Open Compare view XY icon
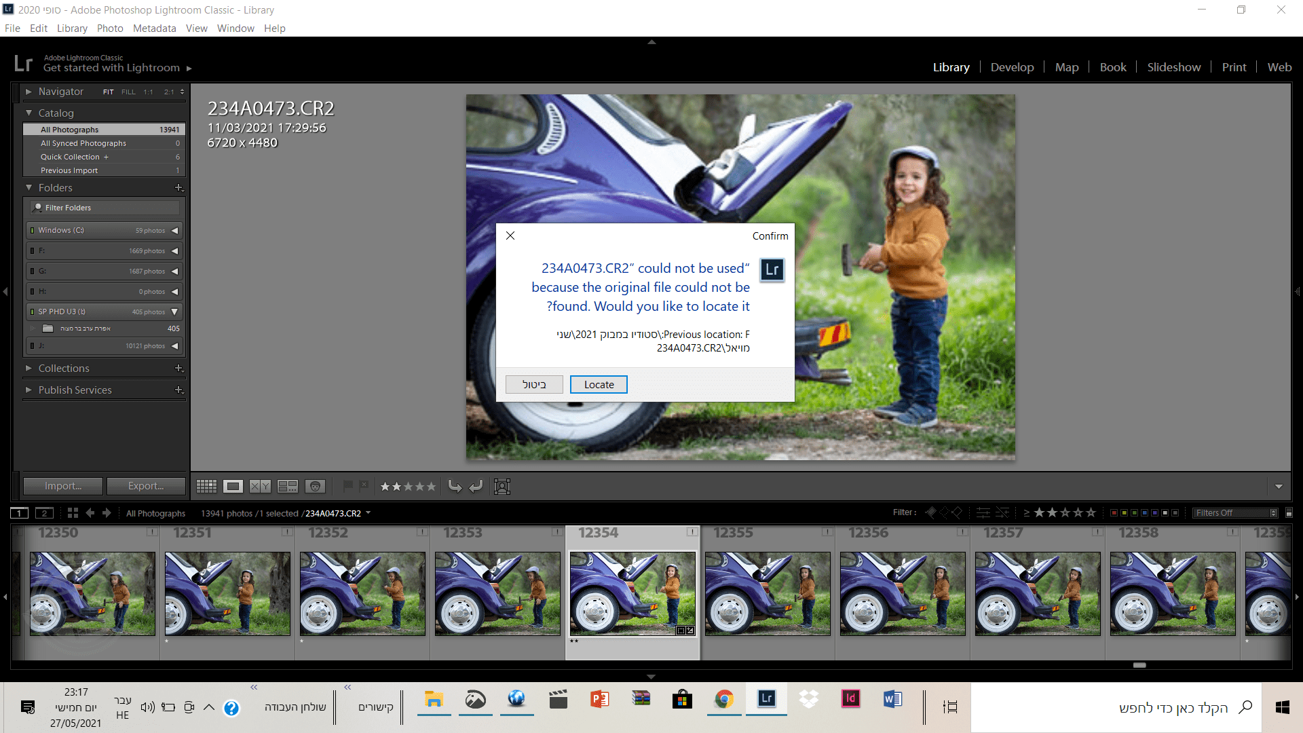 coord(260,486)
